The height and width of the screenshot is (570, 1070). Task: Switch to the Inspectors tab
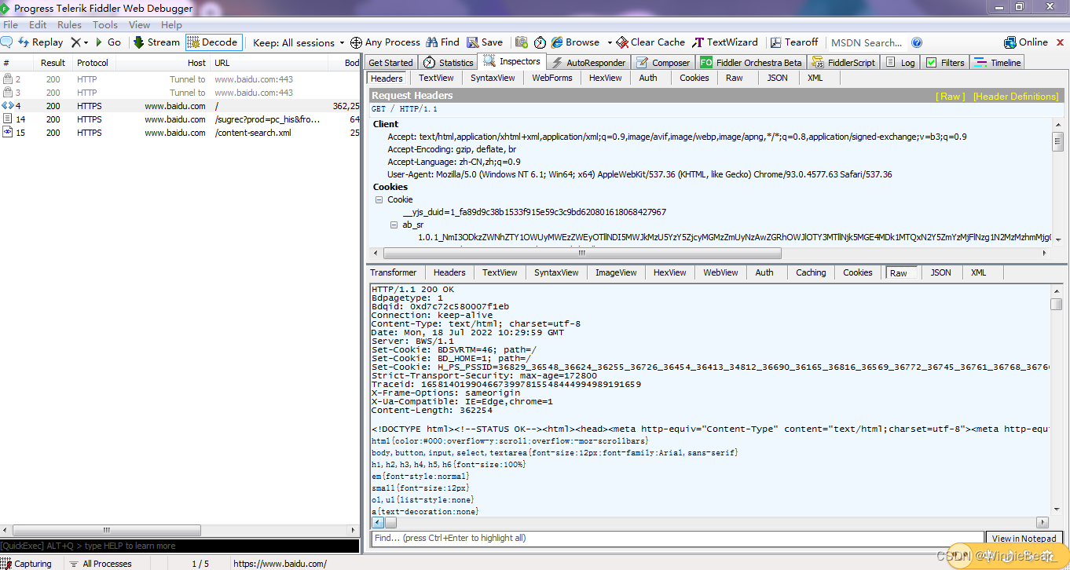tap(512, 61)
